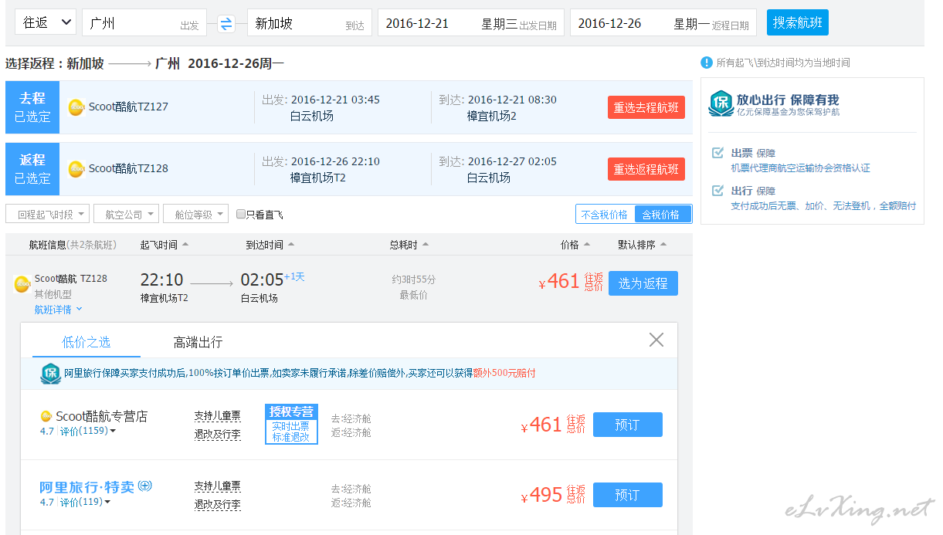Image resolution: width=943 pixels, height=535 pixels.
Task: Switch to 含税价格 display
Action: pos(663,215)
